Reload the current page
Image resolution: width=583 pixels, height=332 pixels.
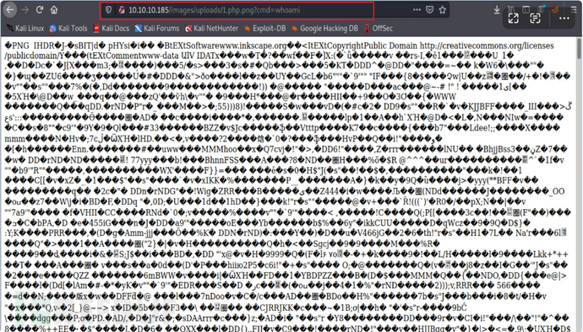coord(40,10)
